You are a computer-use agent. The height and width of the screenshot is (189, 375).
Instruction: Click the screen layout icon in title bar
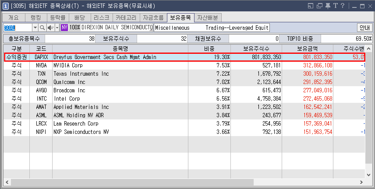coord(311,6)
